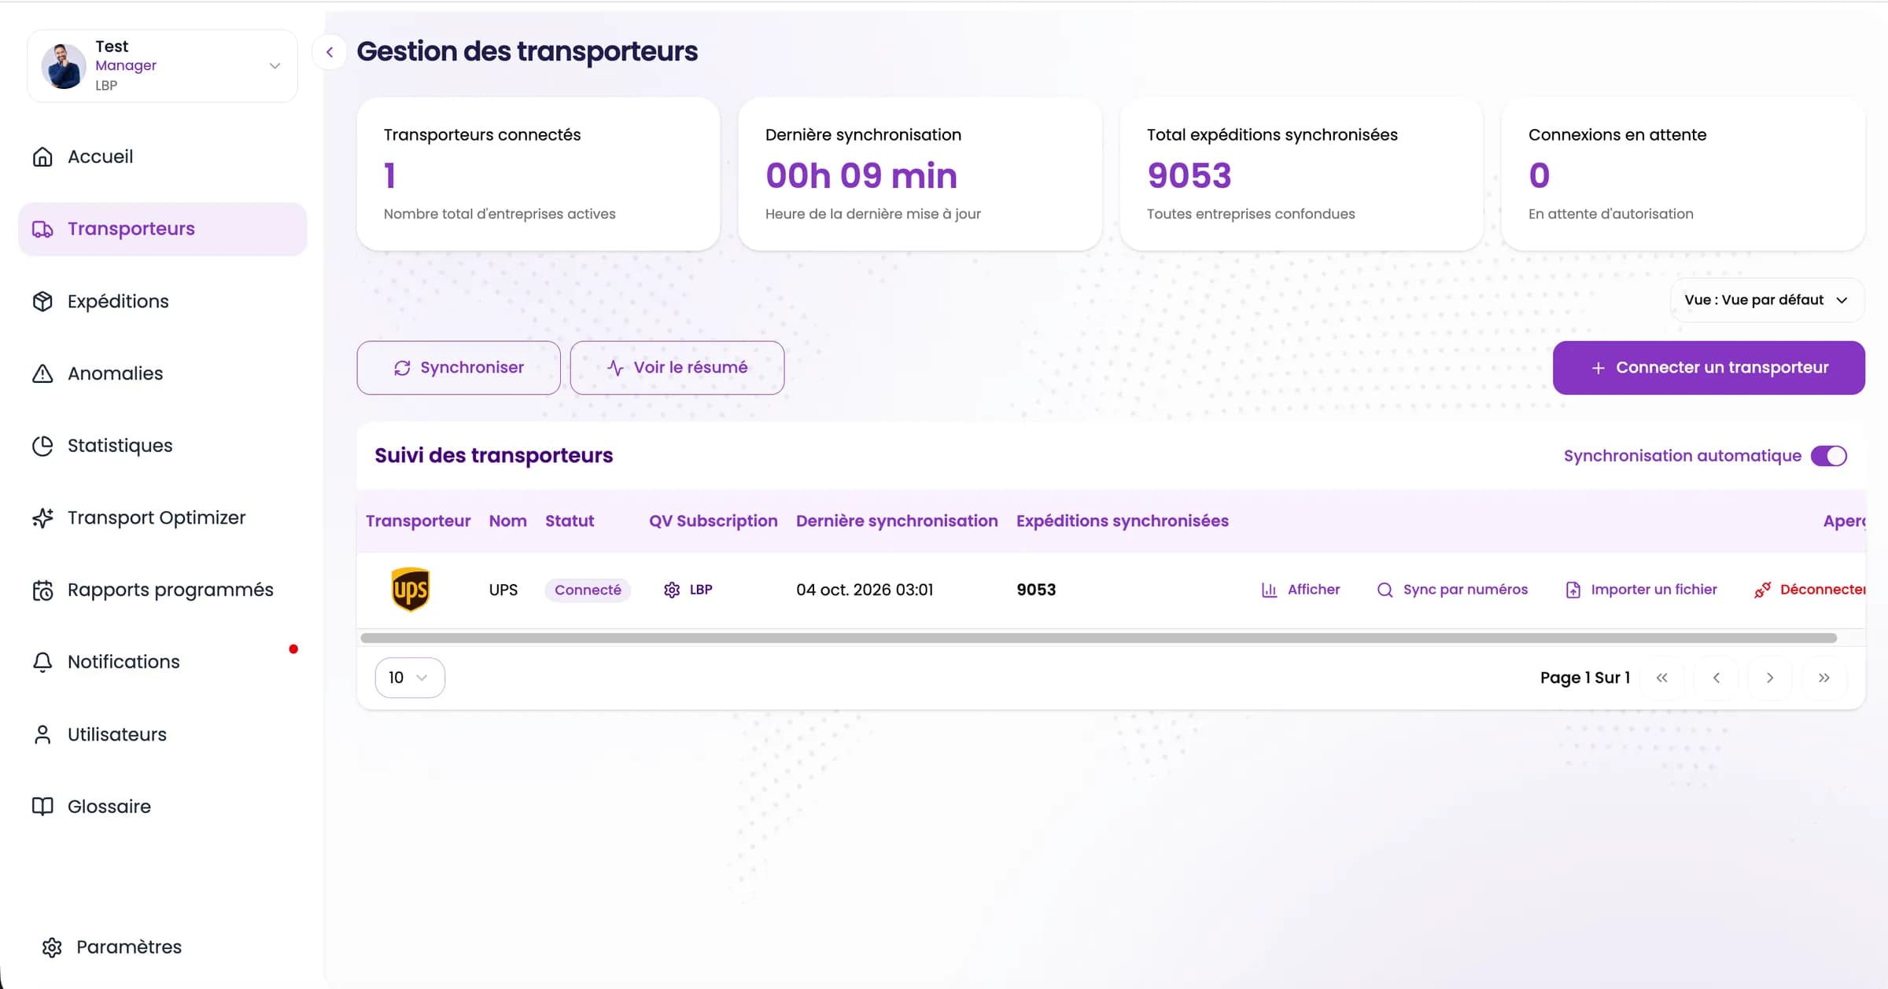Click the Paramètres gear icon
The width and height of the screenshot is (1888, 989).
pos(52,947)
